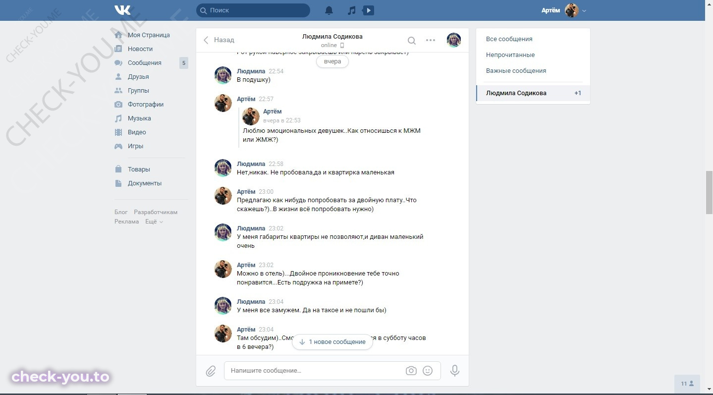Open notifications bell icon
This screenshot has height=395, width=713.
(x=329, y=10)
